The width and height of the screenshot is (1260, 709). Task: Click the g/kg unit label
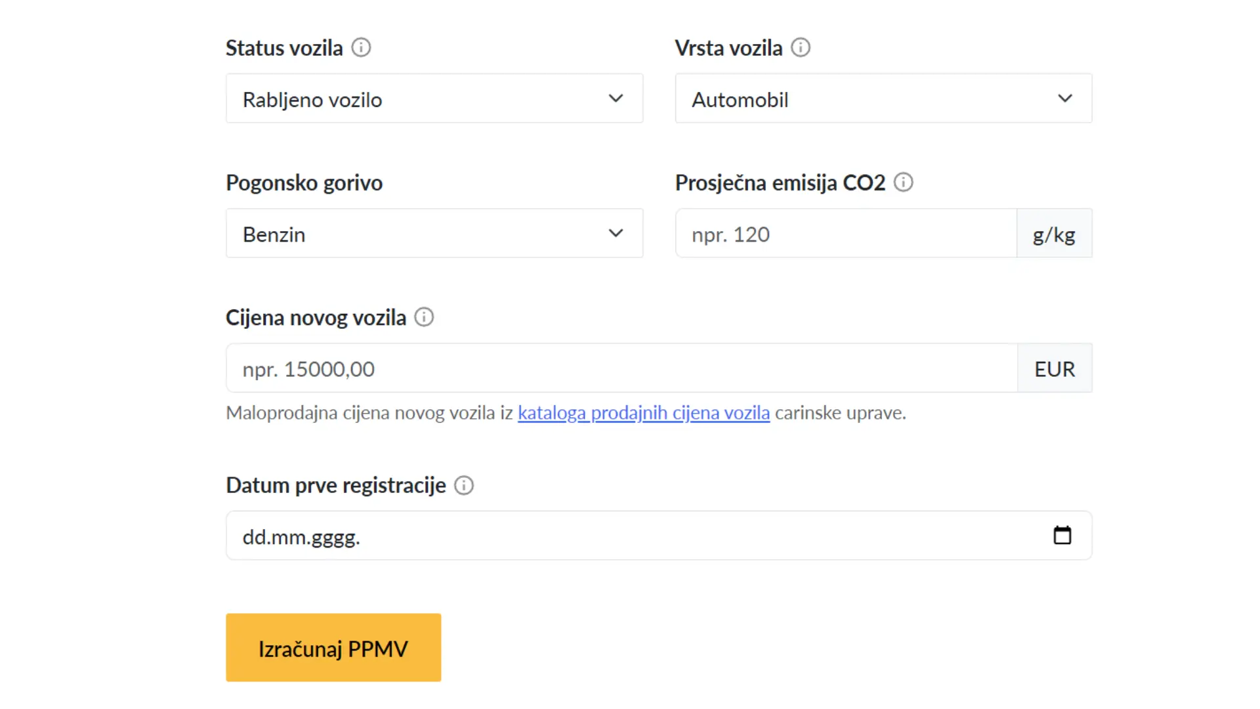coord(1053,234)
